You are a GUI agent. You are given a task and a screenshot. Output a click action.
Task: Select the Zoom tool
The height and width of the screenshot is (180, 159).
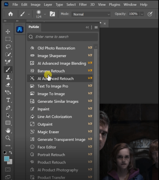(x=8, y=138)
